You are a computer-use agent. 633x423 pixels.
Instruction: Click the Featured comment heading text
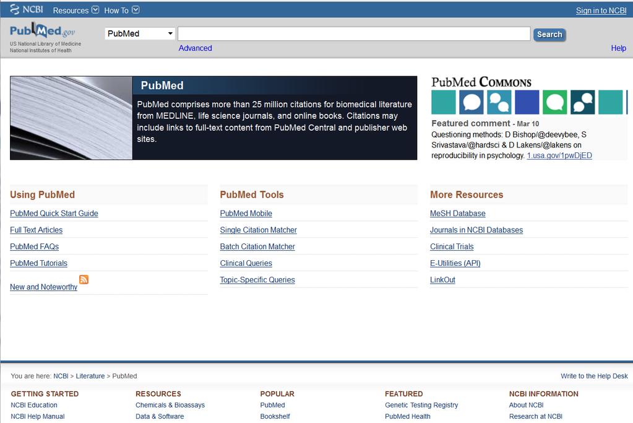pyautogui.click(x=471, y=123)
